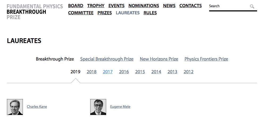Open the PRIZES menu item
The image size is (260, 128).
[105, 13]
